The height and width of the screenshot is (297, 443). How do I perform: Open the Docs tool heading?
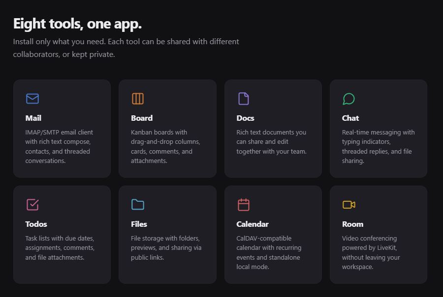point(245,118)
